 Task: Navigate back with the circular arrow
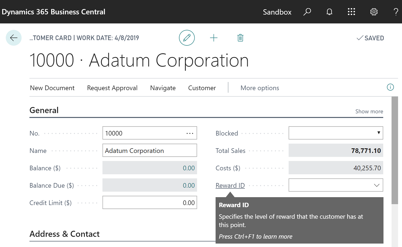14,38
